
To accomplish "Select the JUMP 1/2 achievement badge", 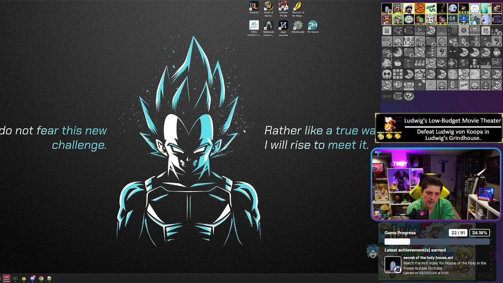I will pos(431,8).
